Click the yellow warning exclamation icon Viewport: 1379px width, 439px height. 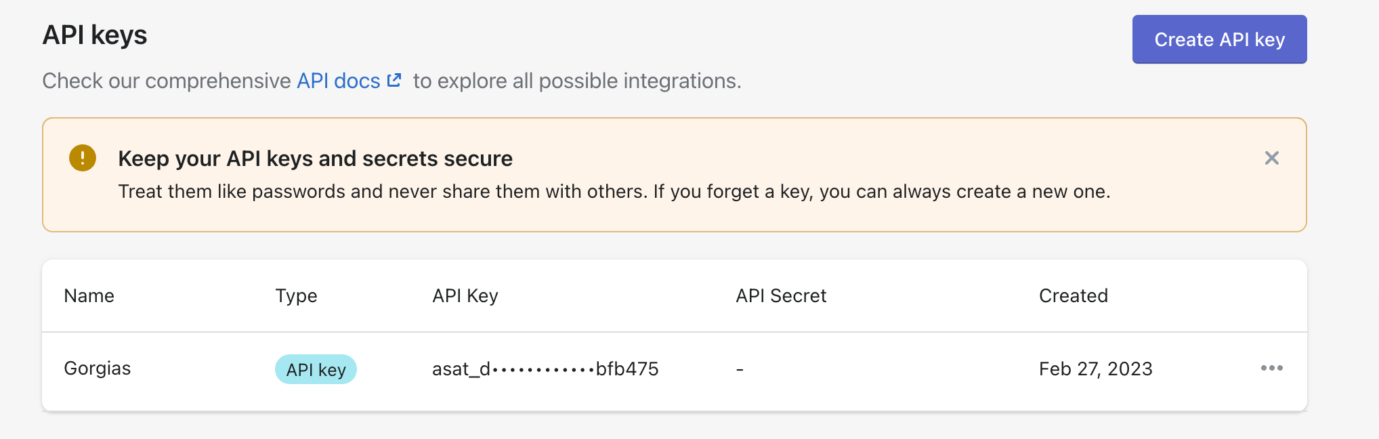[83, 158]
